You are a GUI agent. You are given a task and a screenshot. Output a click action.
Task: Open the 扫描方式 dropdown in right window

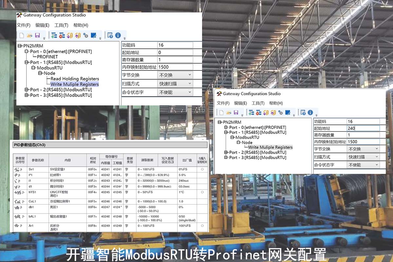point(363,157)
